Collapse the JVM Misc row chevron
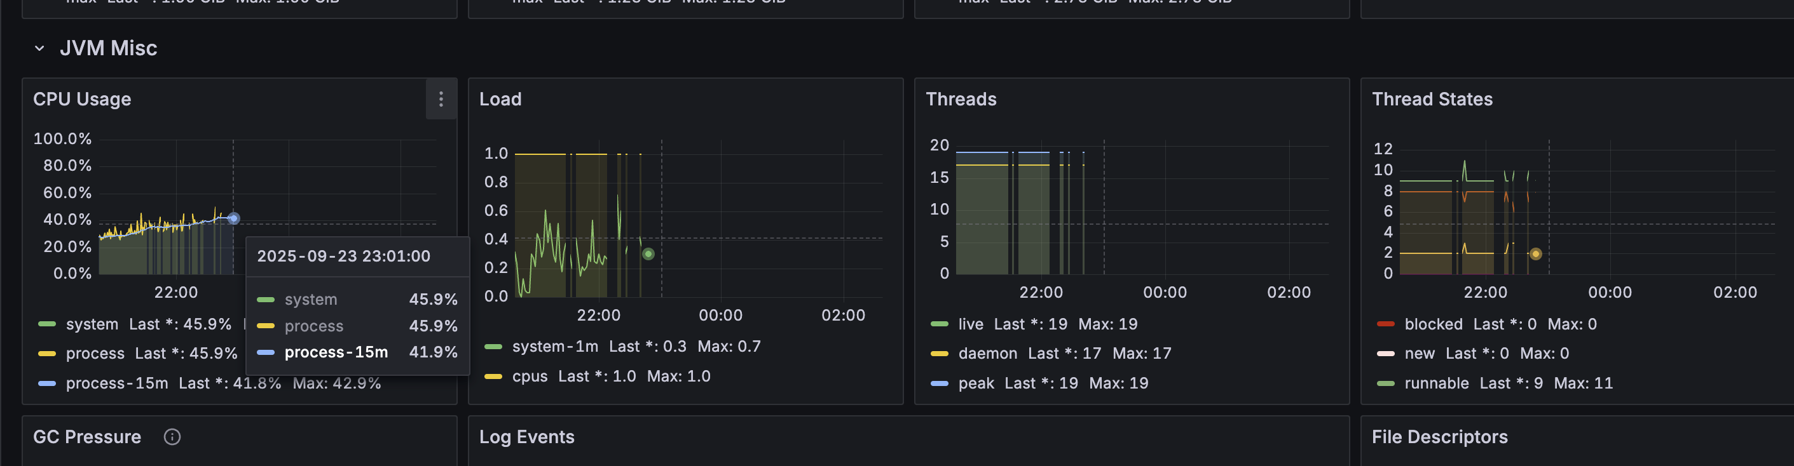 [39, 49]
